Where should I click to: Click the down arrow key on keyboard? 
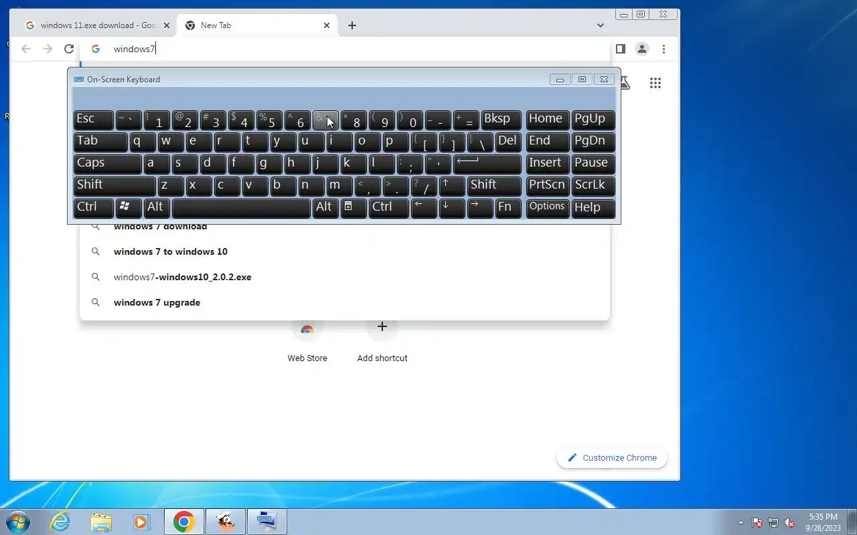tap(452, 209)
